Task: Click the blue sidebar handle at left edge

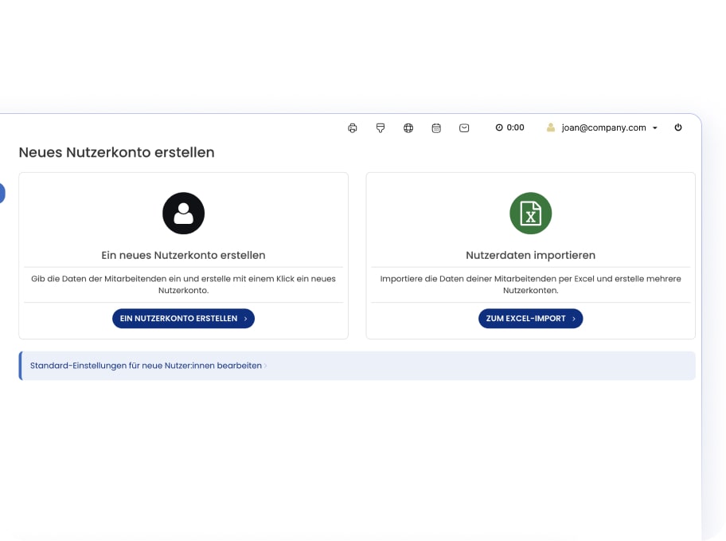Action: pos(2,193)
